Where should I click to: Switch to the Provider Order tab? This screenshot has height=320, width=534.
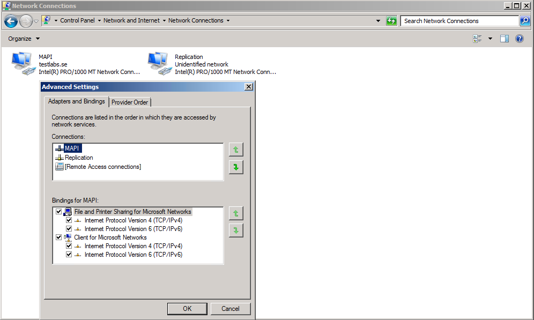coord(130,102)
